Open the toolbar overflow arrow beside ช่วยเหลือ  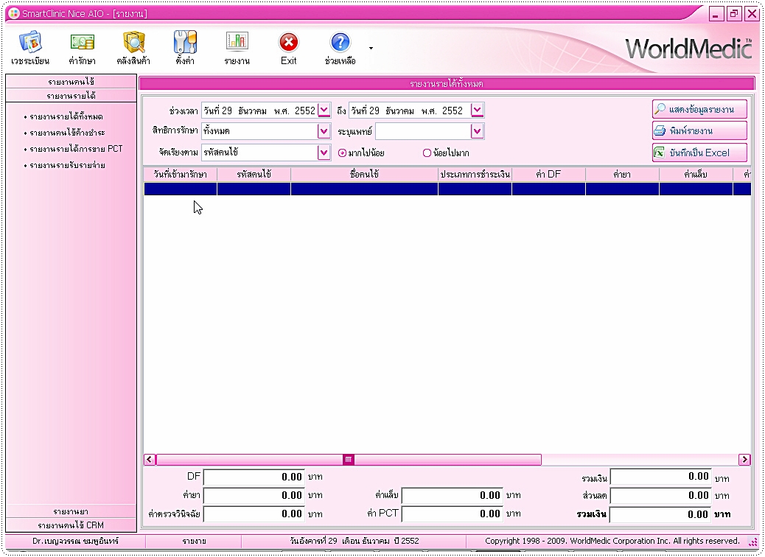[x=371, y=48]
